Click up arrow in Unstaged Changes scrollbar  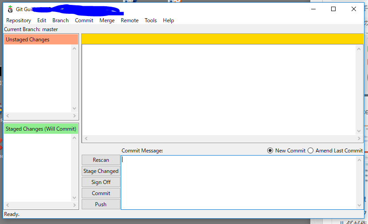pyautogui.click(x=75, y=48)
